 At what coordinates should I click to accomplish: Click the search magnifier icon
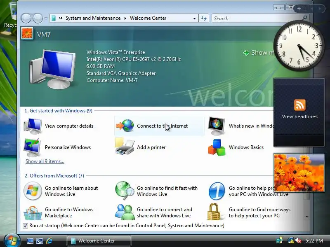pyautogui.click(x=304, y=18)
